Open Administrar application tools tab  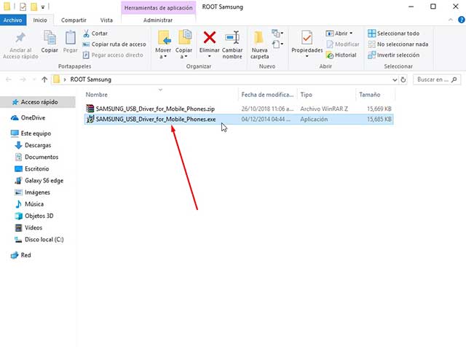click(x=158, y=20)
